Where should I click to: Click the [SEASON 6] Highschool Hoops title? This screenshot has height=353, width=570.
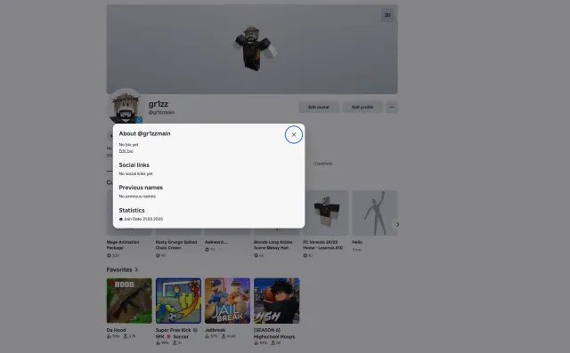coord(274,333)
